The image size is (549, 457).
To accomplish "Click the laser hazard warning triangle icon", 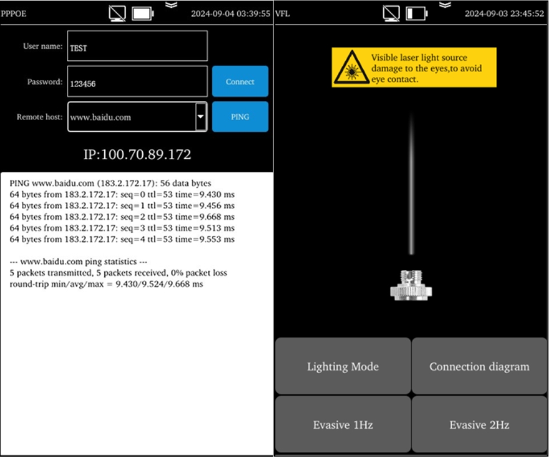I will click(350, 68).
